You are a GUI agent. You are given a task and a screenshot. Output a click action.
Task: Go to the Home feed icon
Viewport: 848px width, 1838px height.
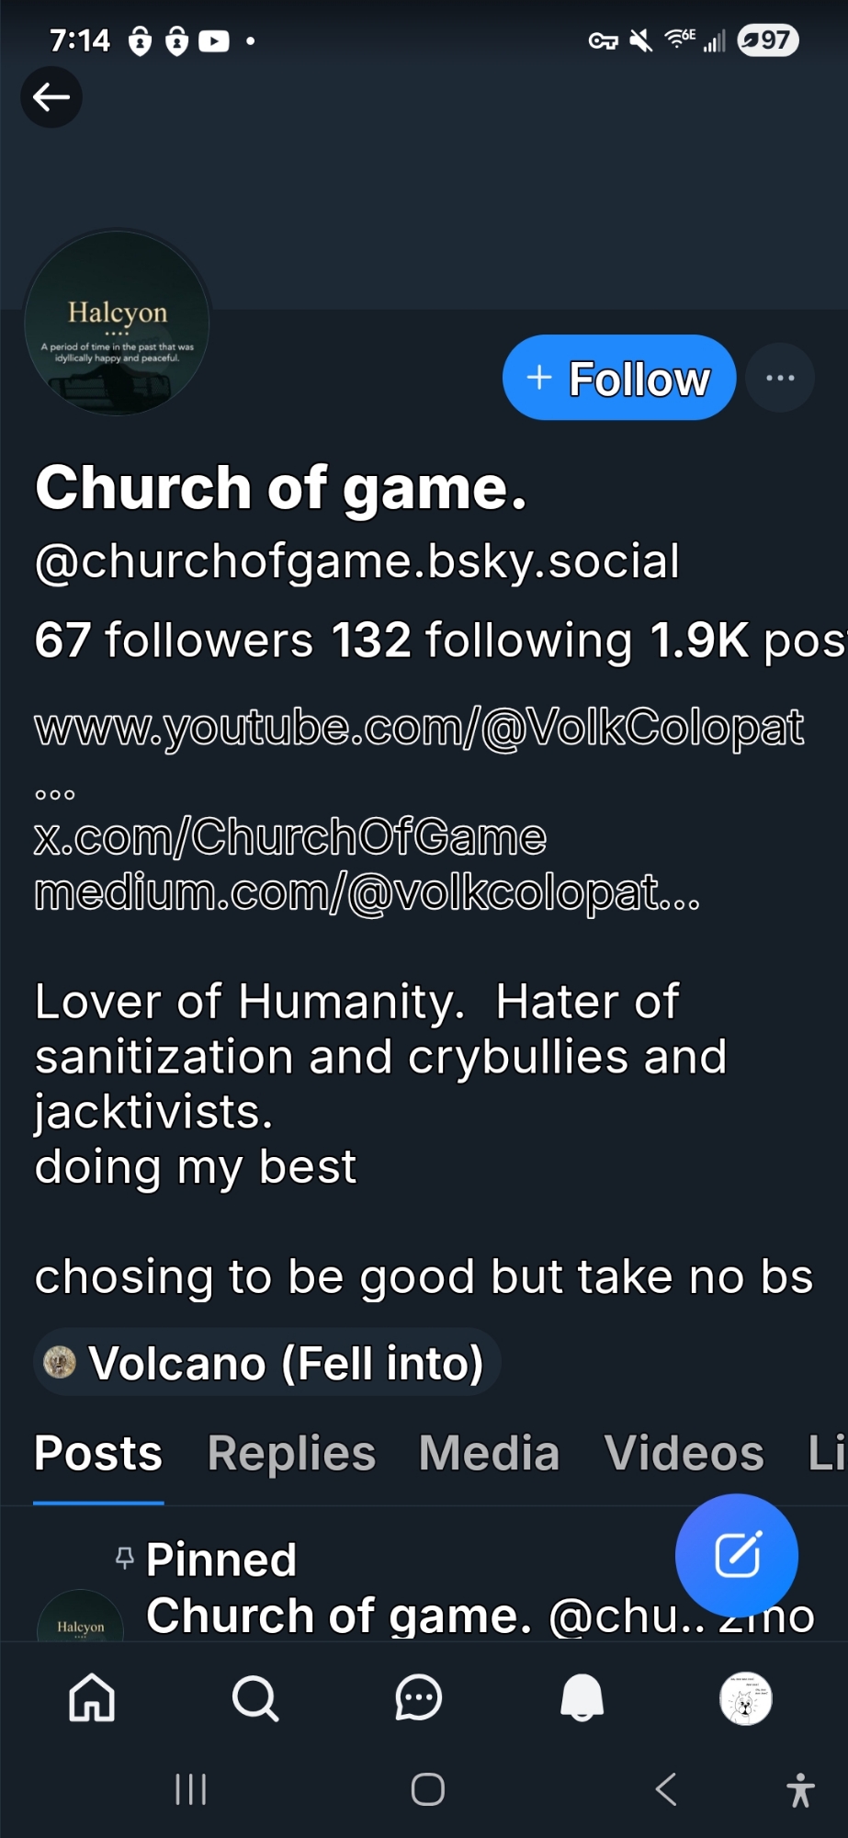92,1696
